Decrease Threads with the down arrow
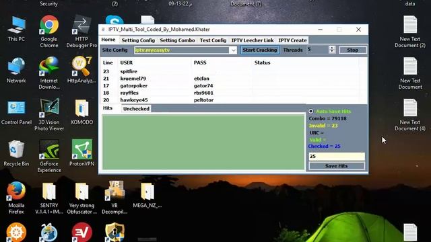This screenshot has height=242, width=431. coord(332,52)
